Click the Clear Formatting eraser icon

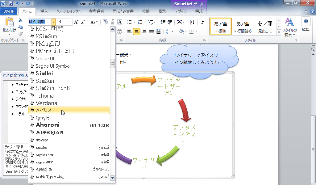(x=106, y=22)
